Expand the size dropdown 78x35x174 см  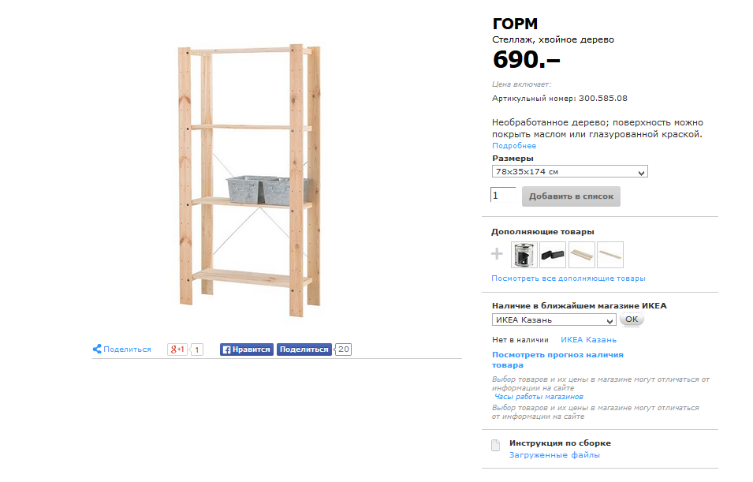tap(569, 171)
